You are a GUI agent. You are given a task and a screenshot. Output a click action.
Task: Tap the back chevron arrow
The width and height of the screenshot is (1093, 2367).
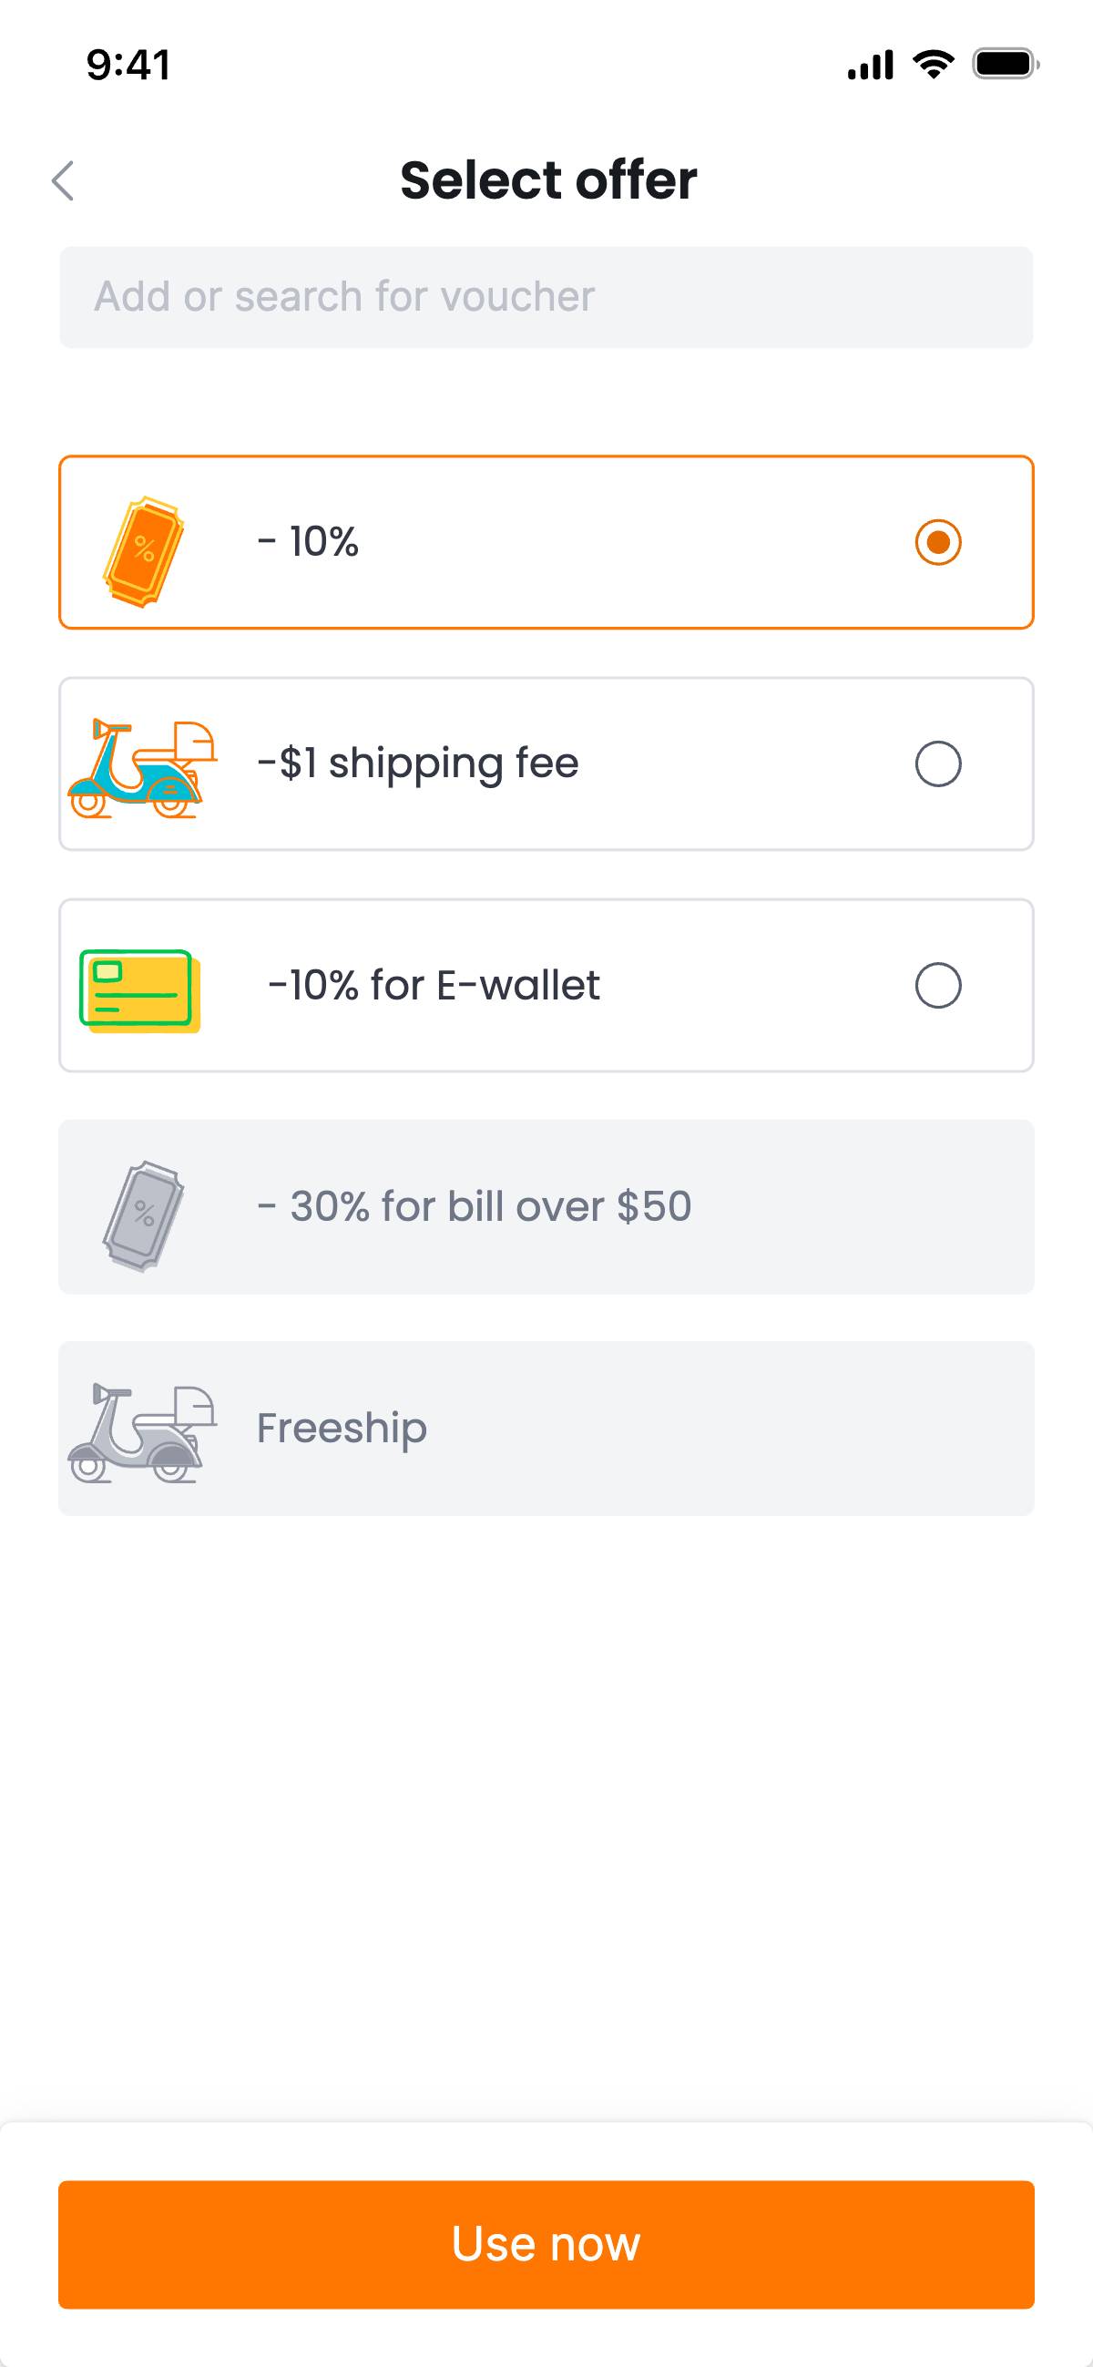point(63,180)
